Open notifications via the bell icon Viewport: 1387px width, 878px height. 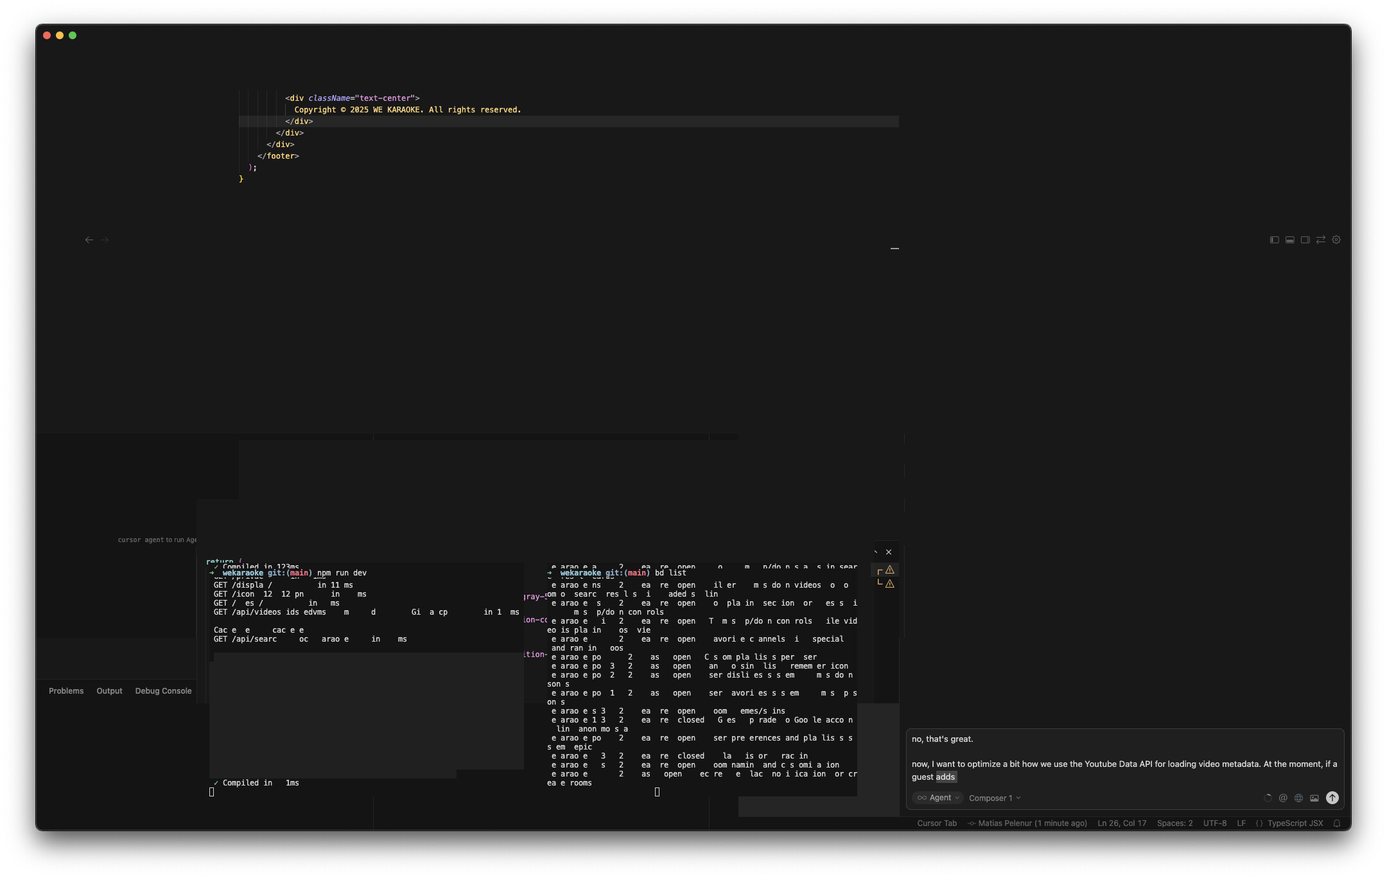tap(1337, 823)
